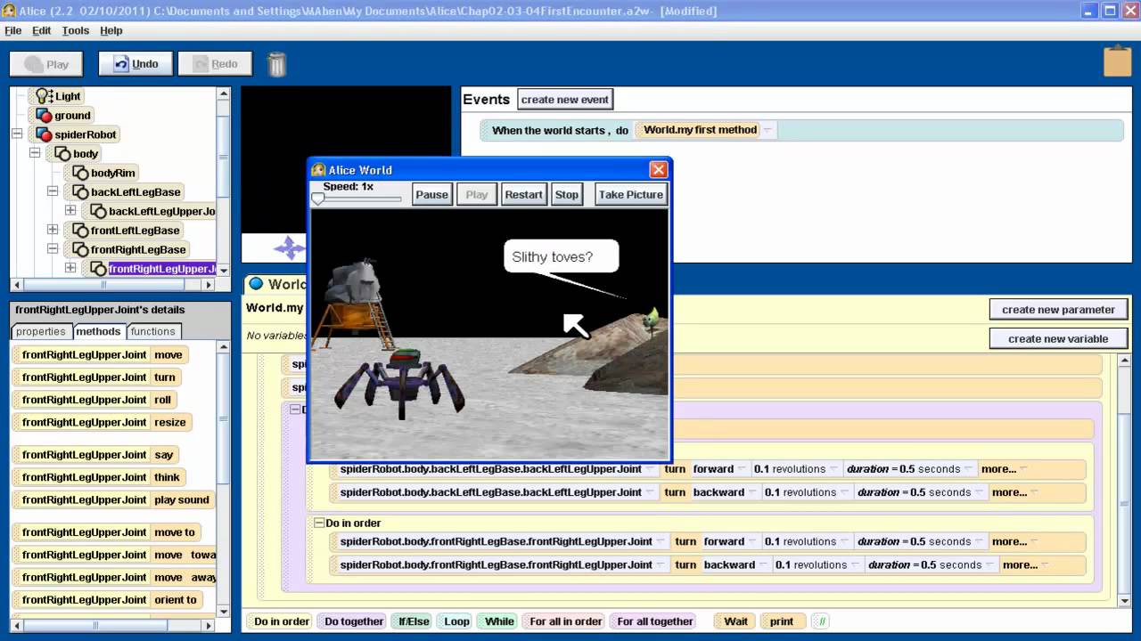Open more... dropdown on backLeft turn backward row

pos(1034,492)
